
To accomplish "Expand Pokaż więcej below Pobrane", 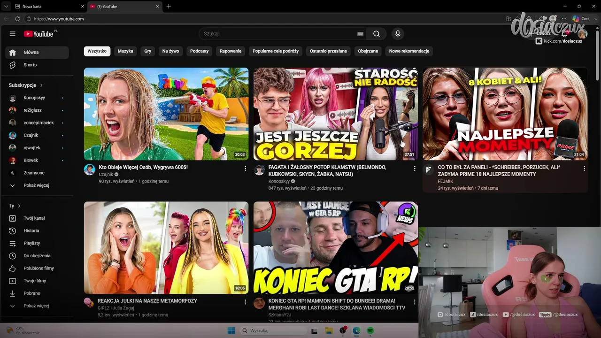I will tap(37, 306).
